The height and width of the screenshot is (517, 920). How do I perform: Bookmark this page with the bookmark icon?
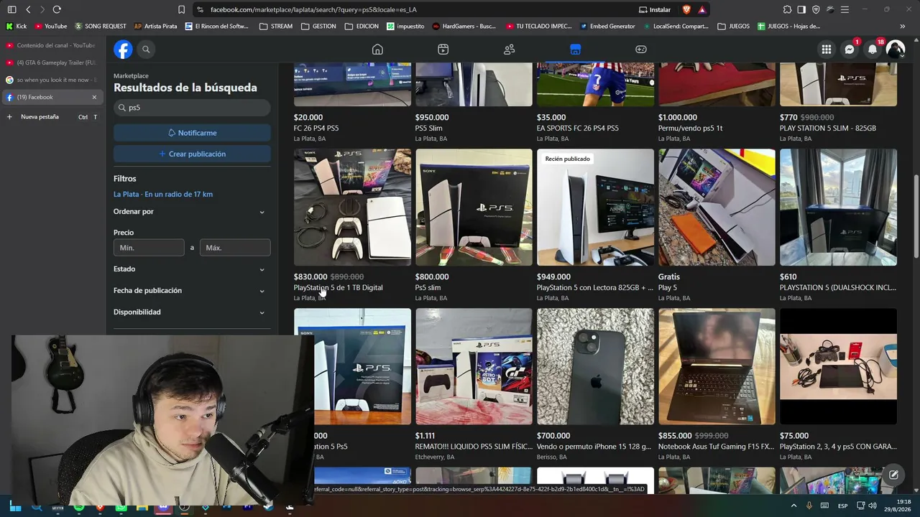[181, 9]
